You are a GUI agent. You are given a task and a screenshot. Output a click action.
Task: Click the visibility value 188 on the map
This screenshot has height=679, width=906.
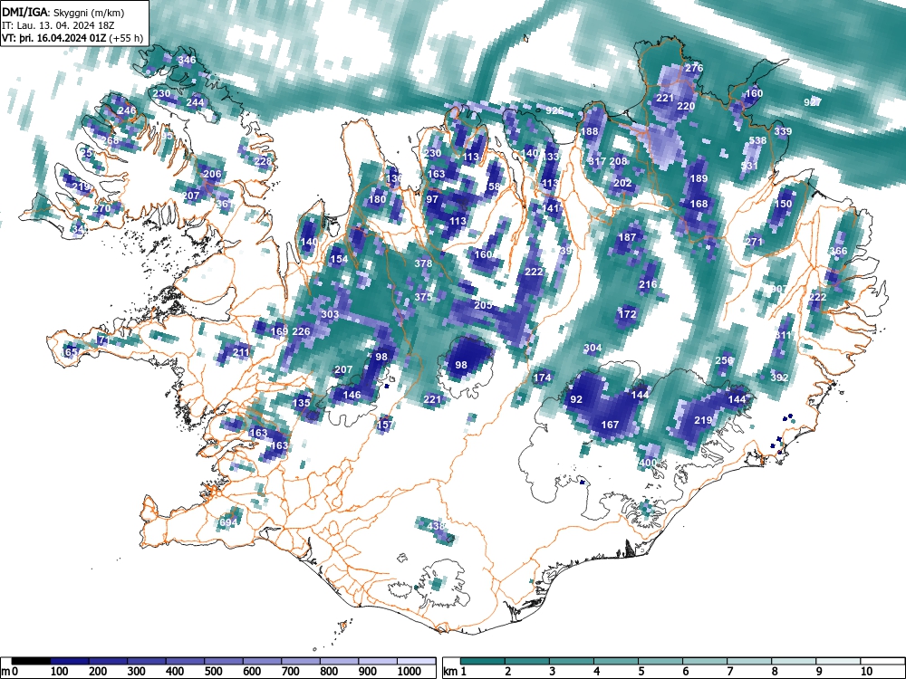click(x=589, y=131)
